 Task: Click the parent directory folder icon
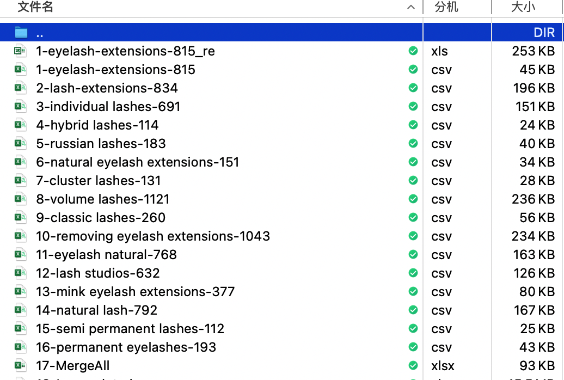tap(21, 33)
